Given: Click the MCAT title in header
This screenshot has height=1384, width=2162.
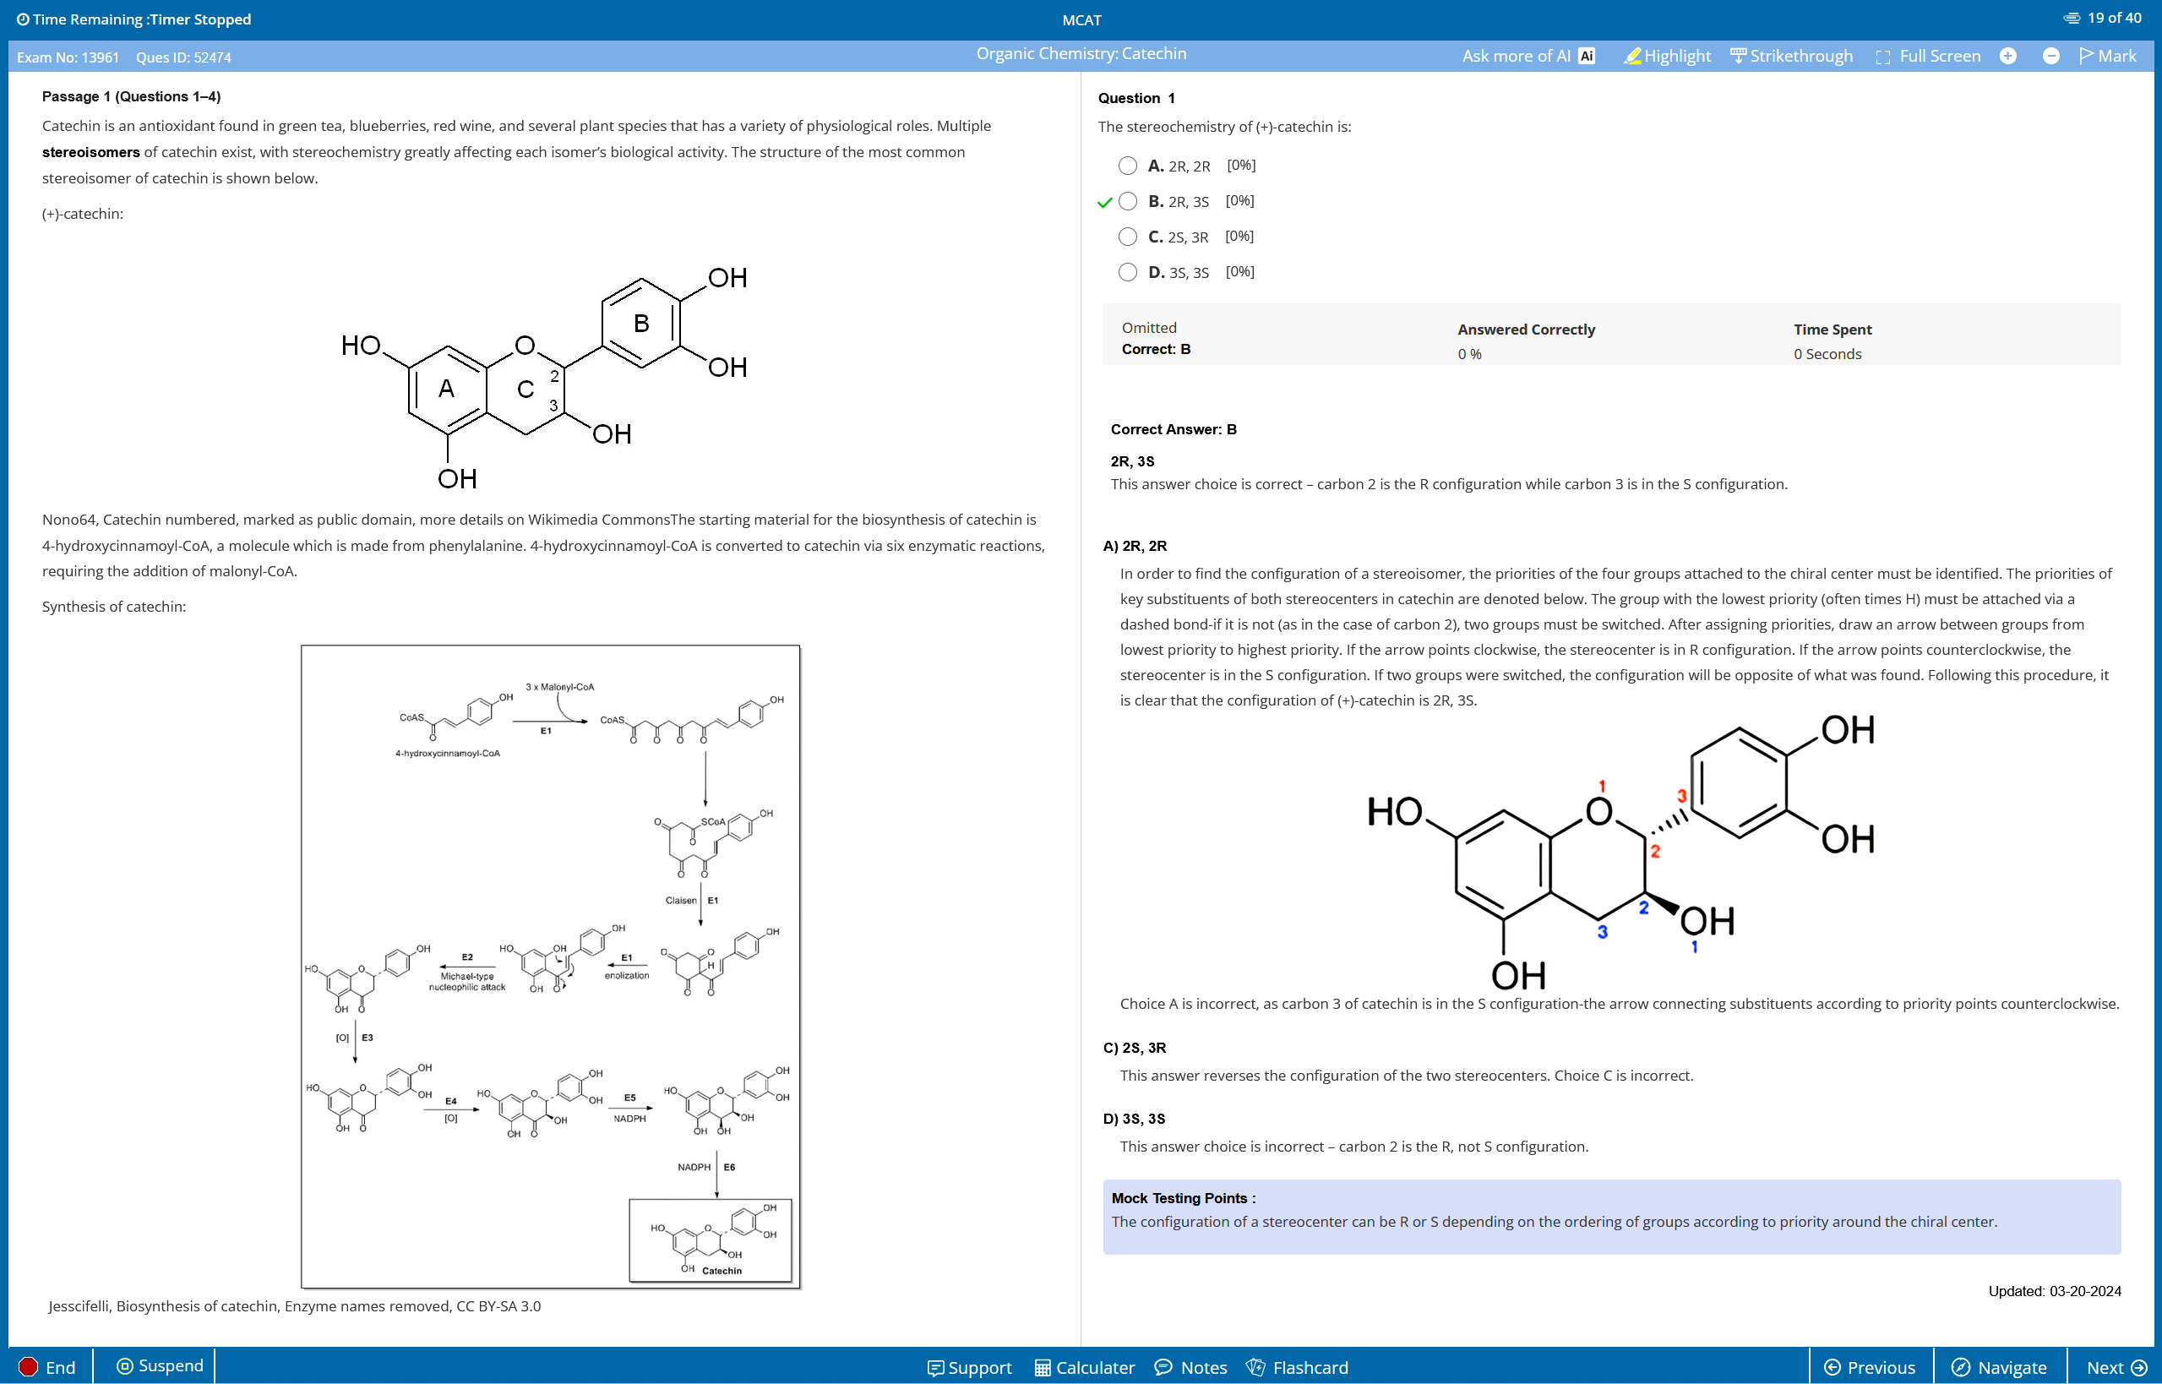Looking at the screenshot, I should [x=1081, y=19].
